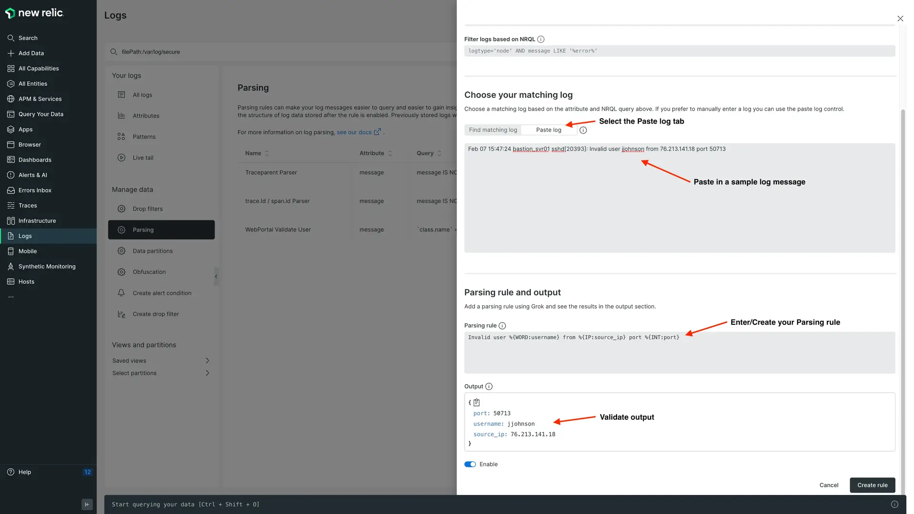
Task: Switch to Find matching log tab
Action: click(493, 130)
